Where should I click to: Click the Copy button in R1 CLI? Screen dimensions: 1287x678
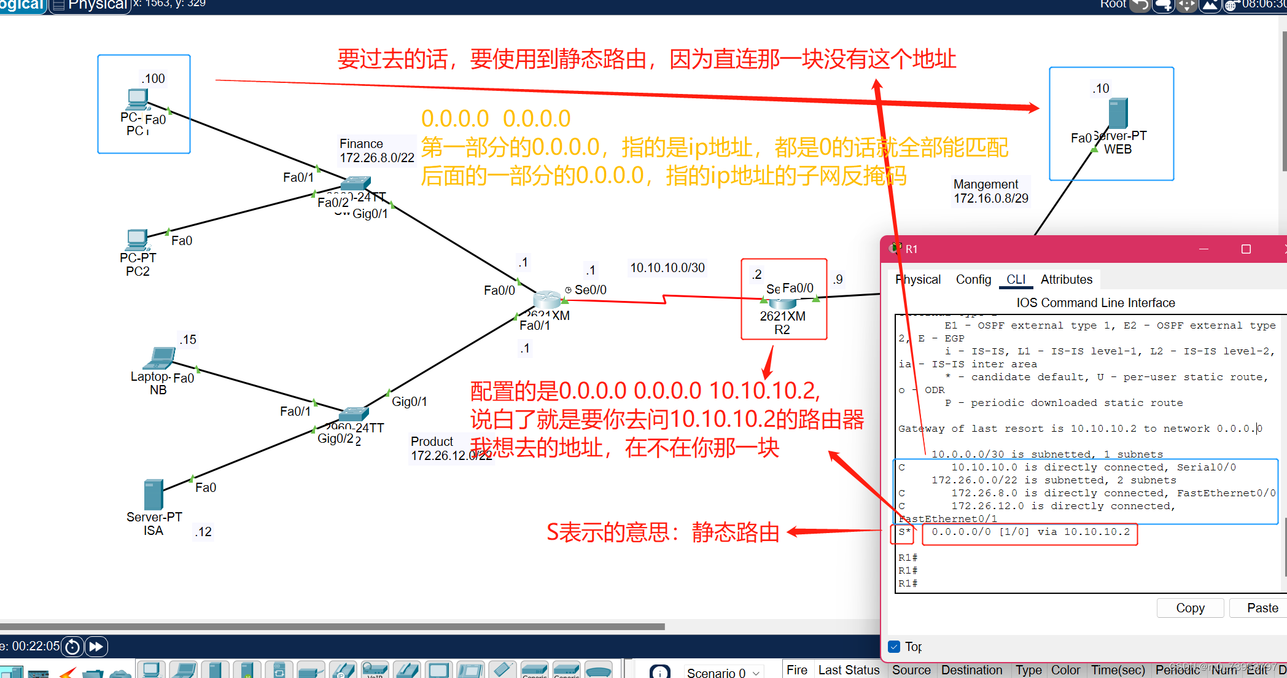click(x=1189, y=607)
